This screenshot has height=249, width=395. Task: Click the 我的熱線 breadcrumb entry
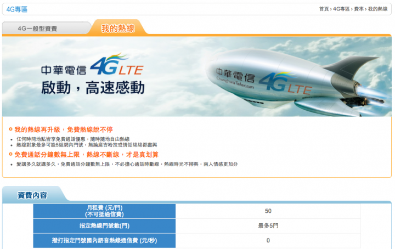[x=377, y=9]
